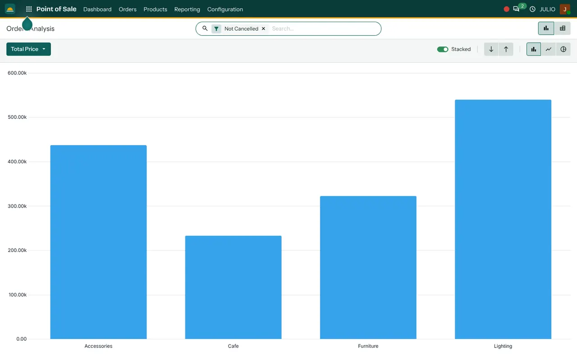Remove the Not Cancelled filter

pos(264,28)
